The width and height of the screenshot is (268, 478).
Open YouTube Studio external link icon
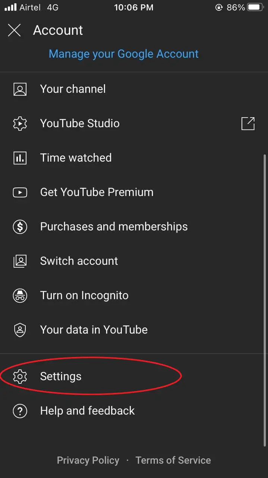tap(248, 124)
